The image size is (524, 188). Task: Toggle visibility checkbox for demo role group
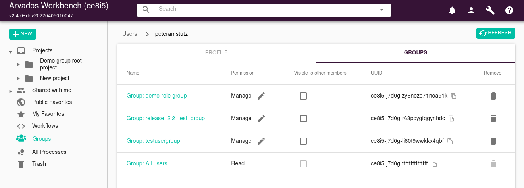[303, 96]
